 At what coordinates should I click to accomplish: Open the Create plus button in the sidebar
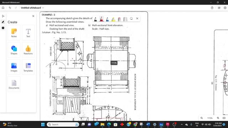coord(3,28)
